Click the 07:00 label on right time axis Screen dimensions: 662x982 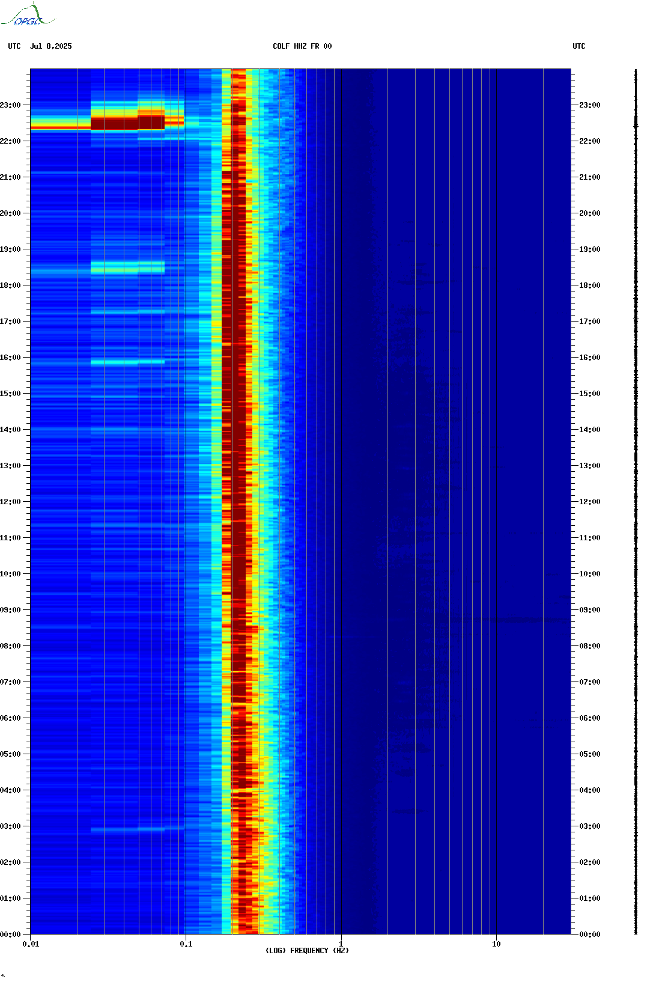click(x=589, y=682)
